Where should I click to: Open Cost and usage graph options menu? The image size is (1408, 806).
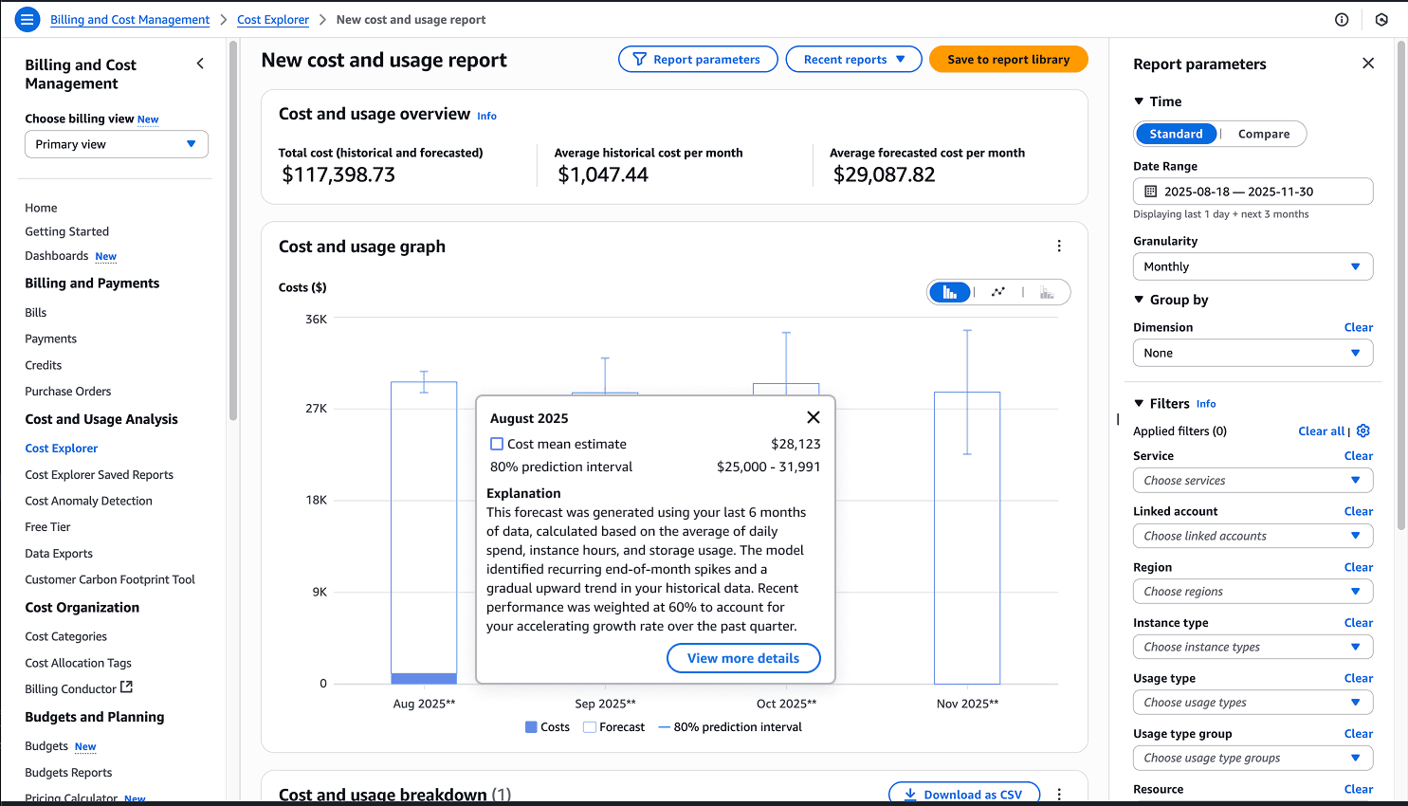[x=1059, y=247]
